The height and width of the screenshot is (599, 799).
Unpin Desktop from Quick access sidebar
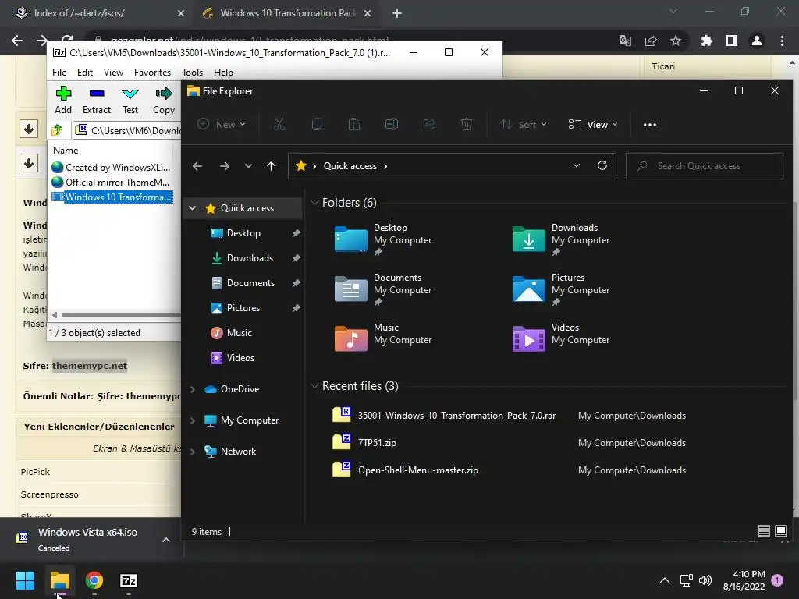point(296,233)
